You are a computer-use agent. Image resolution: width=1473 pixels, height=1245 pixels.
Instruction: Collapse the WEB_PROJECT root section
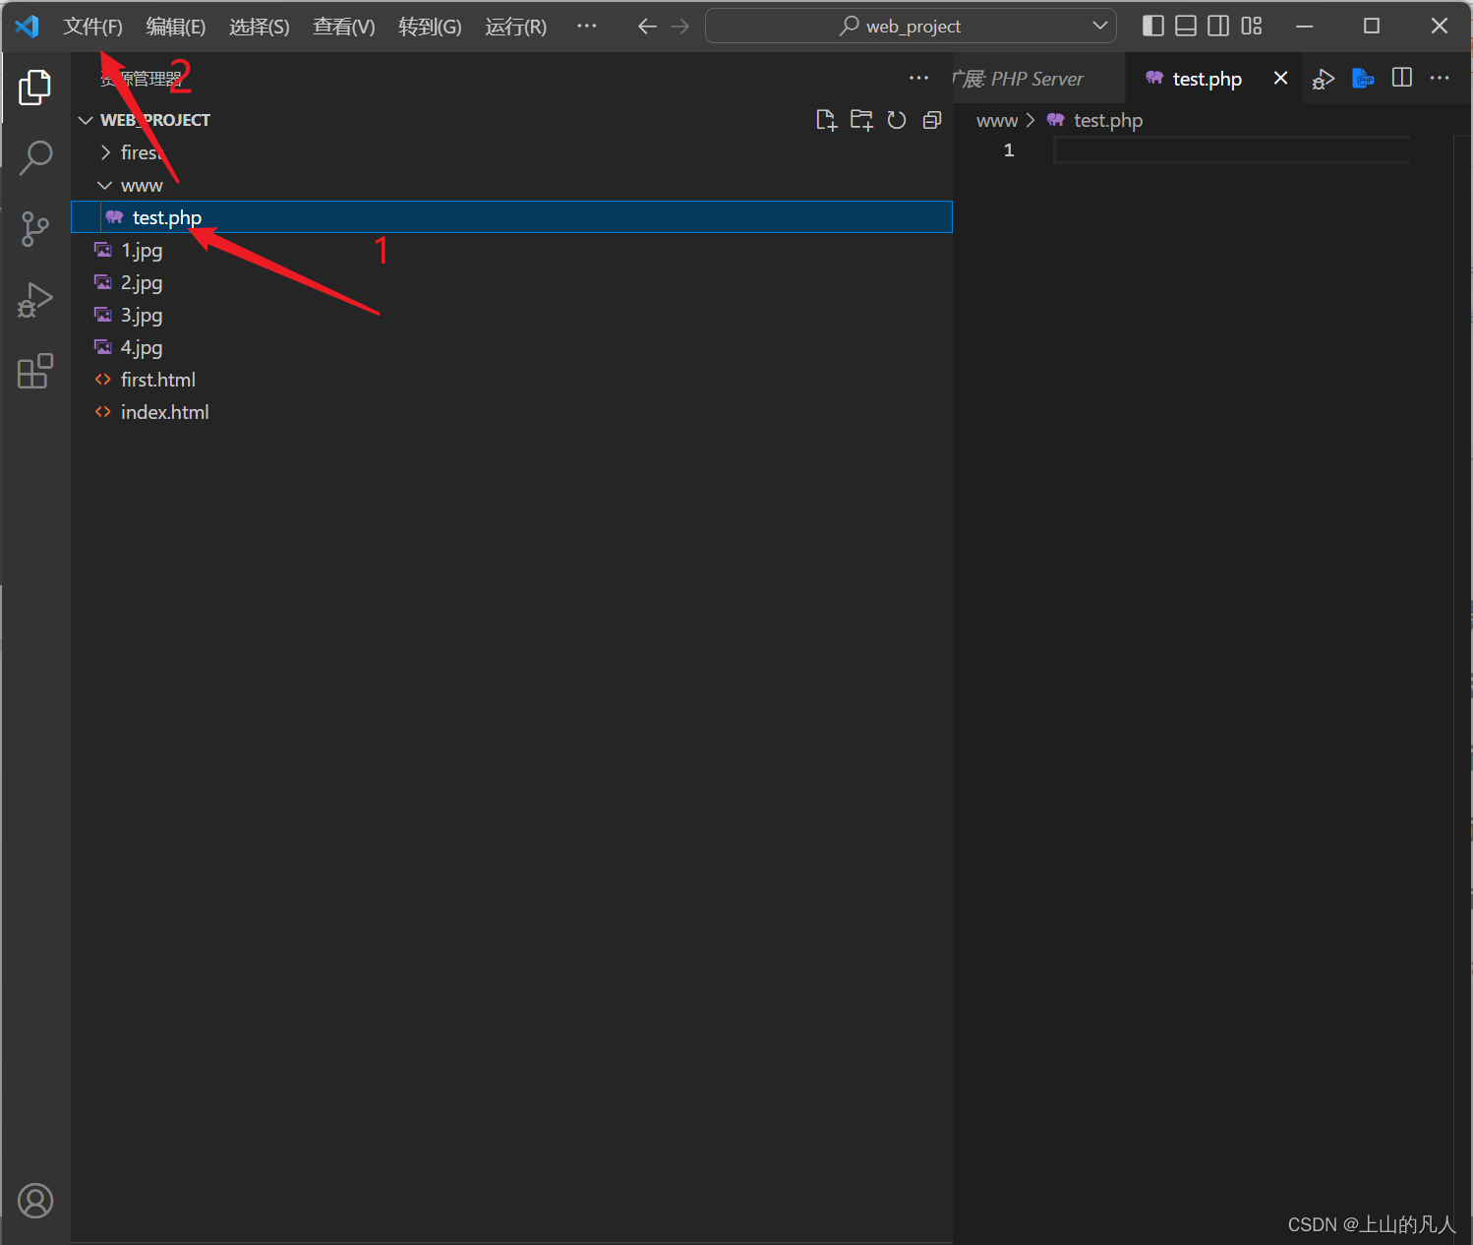point(86,120)
